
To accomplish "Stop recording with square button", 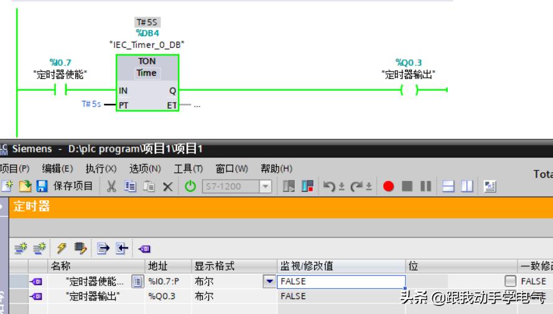I will 407,186.
